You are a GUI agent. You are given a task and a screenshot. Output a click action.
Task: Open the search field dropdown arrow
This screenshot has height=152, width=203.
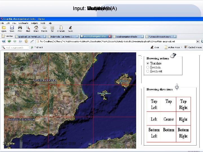tap(3, 47)
